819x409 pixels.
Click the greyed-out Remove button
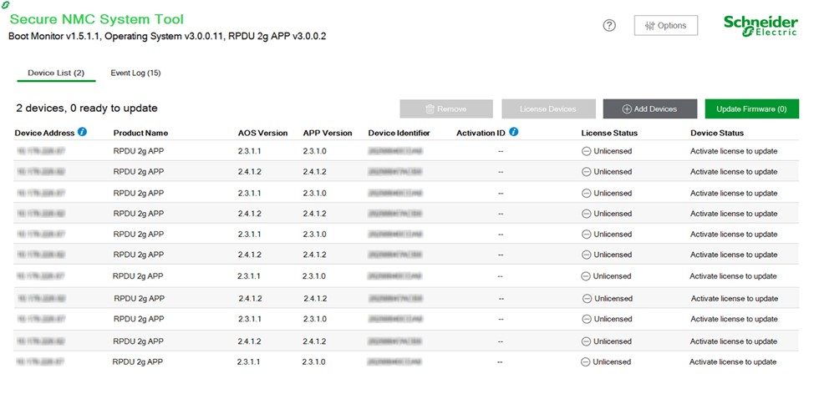pyautogui.click(x=446, y=109)
